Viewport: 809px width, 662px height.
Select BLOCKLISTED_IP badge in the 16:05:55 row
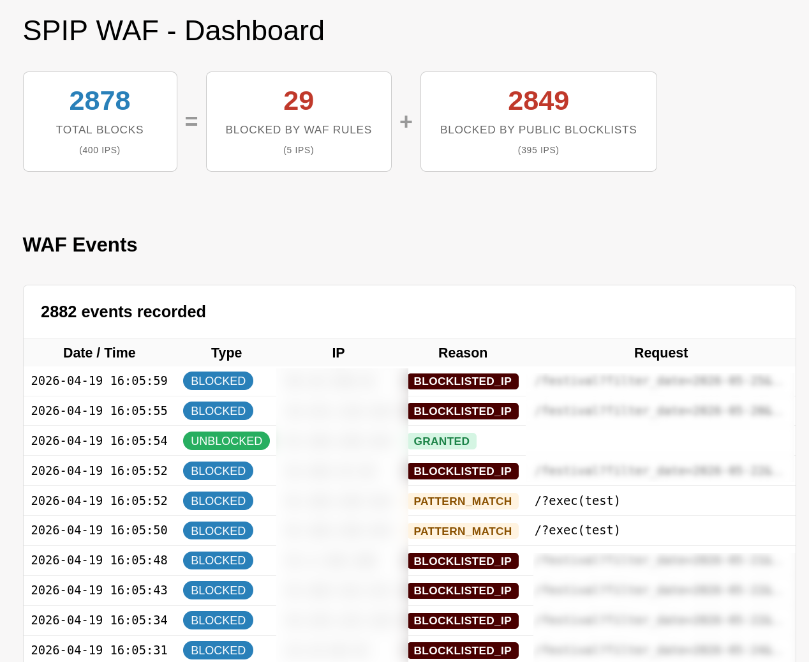[463, 411]
